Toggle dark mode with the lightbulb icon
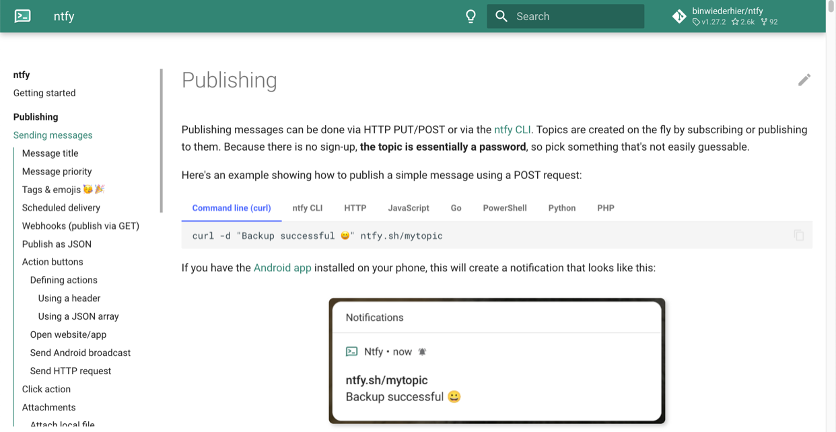The width and height of the screenshot is (836, 432). click(471, 15)
